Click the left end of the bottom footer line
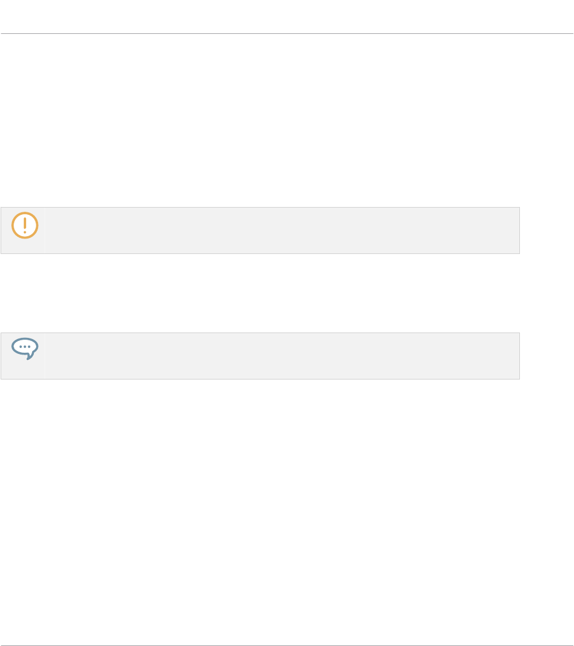The image size is (574, 646). point(2,629)
